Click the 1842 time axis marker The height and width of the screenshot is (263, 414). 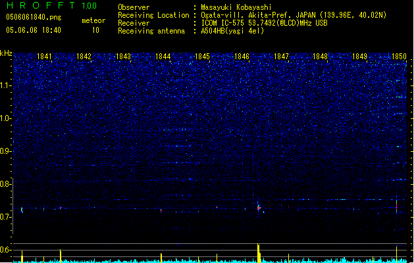coord(84,57)
